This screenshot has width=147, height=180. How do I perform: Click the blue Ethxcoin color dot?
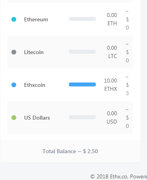pos(14,85)
